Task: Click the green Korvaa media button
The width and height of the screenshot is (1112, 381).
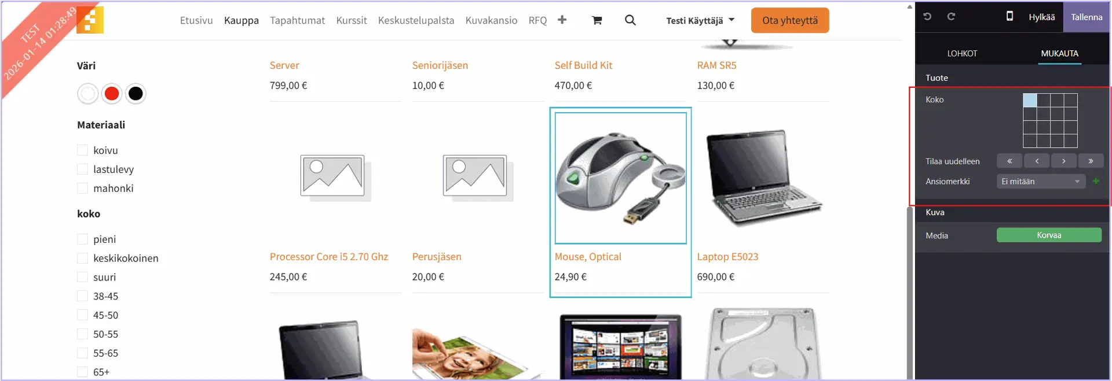Action: (x=1049, y=235)
